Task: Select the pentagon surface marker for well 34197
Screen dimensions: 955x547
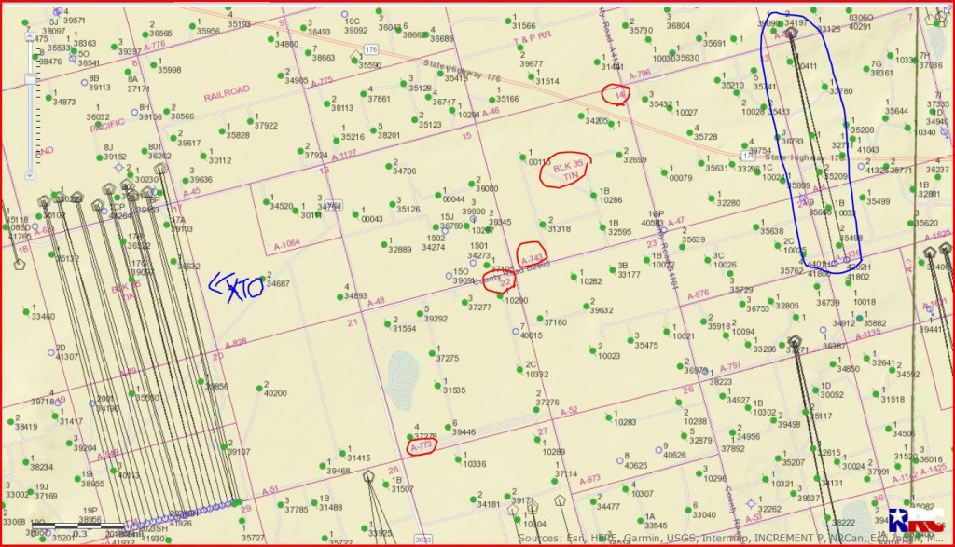Action: pyautogui.click(x=791, y=34)
